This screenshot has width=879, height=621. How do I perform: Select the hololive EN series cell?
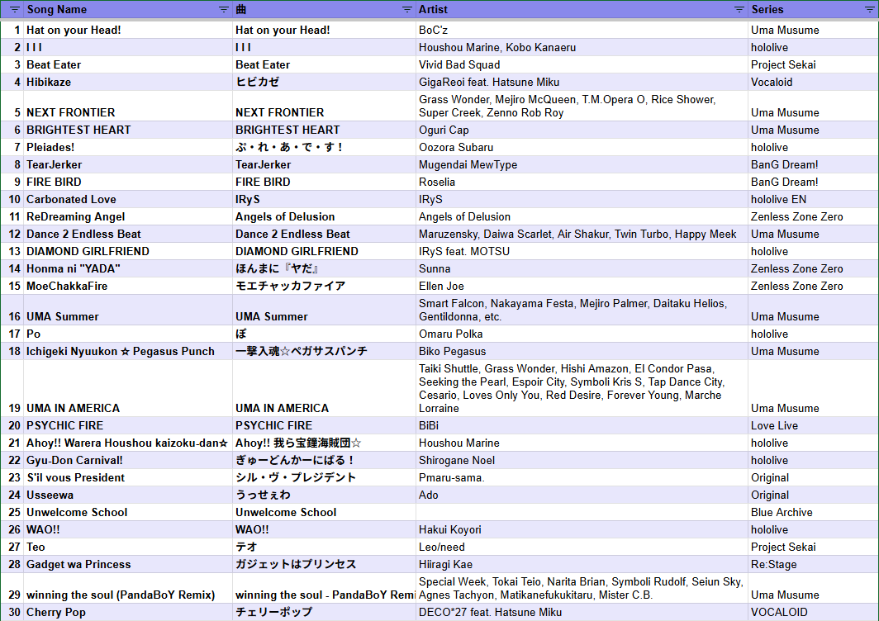(813, 200)
